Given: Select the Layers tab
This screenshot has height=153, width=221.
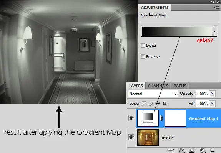Looking at the screenshot, I should 136,86.
